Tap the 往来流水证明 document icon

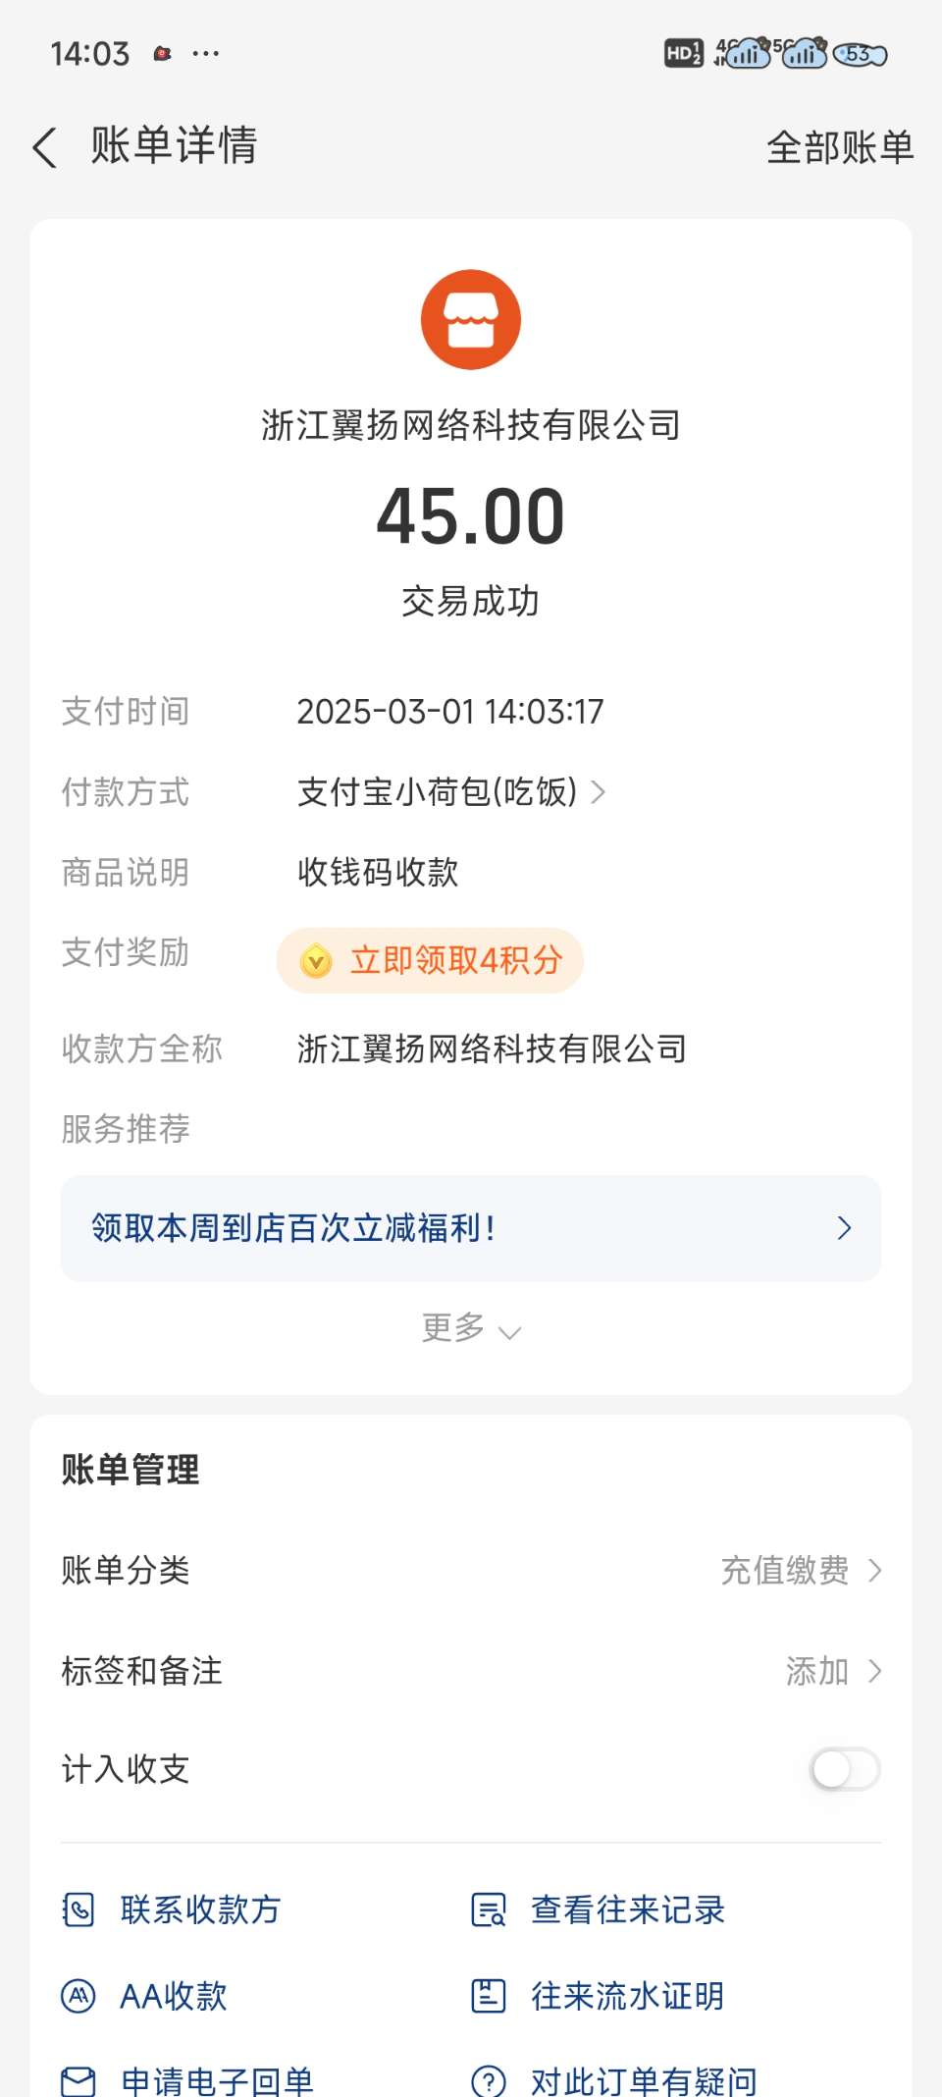[x=489, y=1996]
